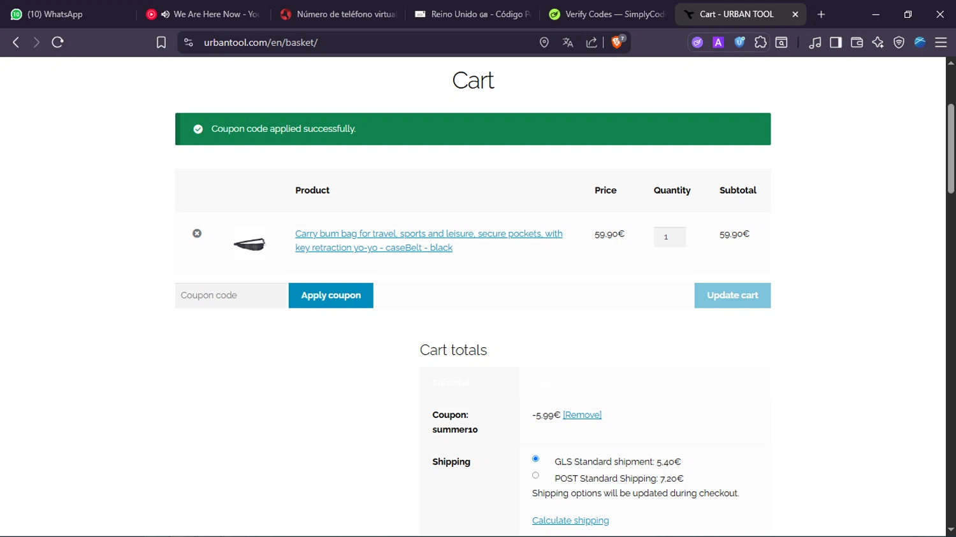Open the blue globe profile icon
Viewport: 956px width, 537px height.
[920, 43]
